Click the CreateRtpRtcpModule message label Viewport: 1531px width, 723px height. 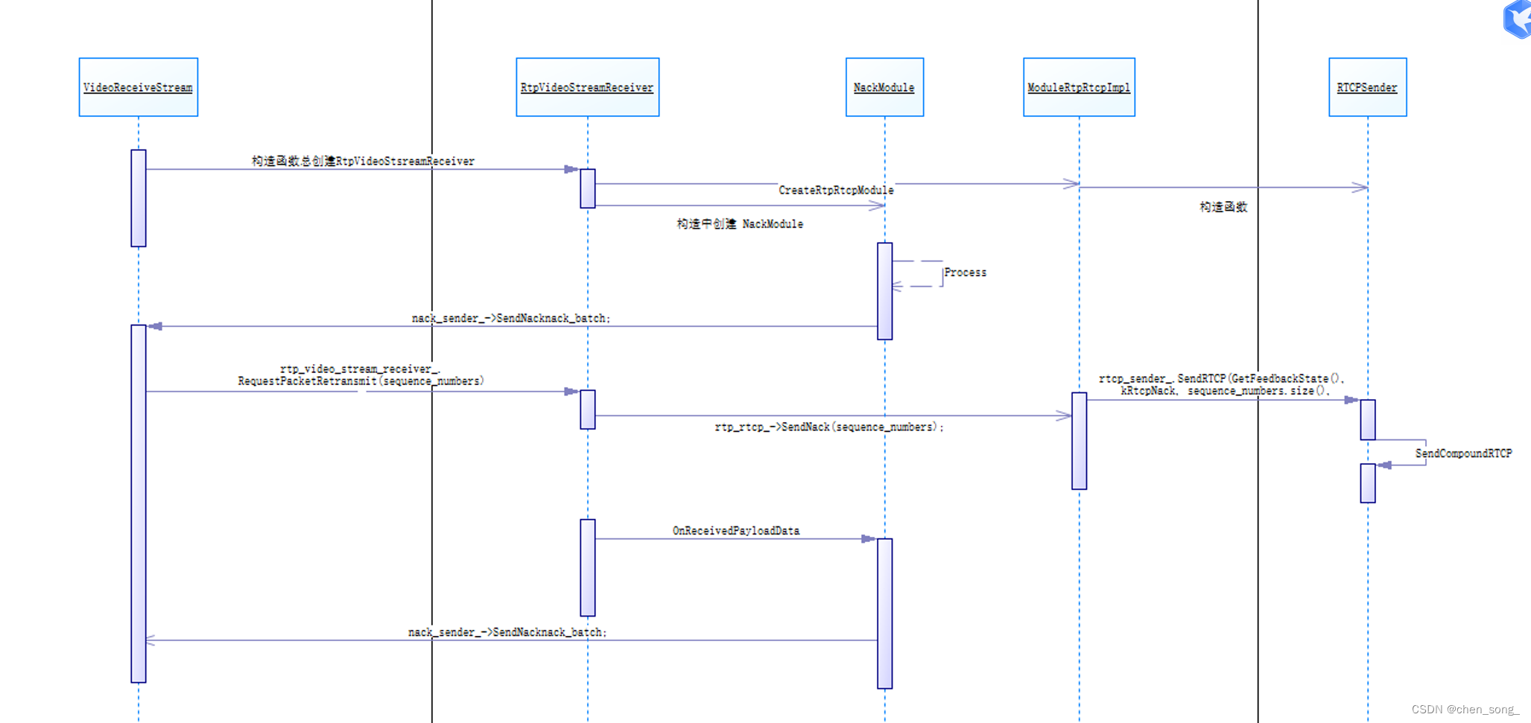click(x=836, y=191)
